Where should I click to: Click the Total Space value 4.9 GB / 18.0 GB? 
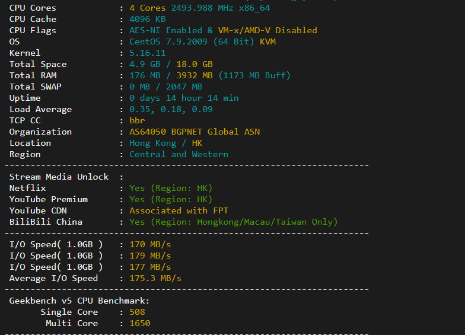(x=171, y=64)
